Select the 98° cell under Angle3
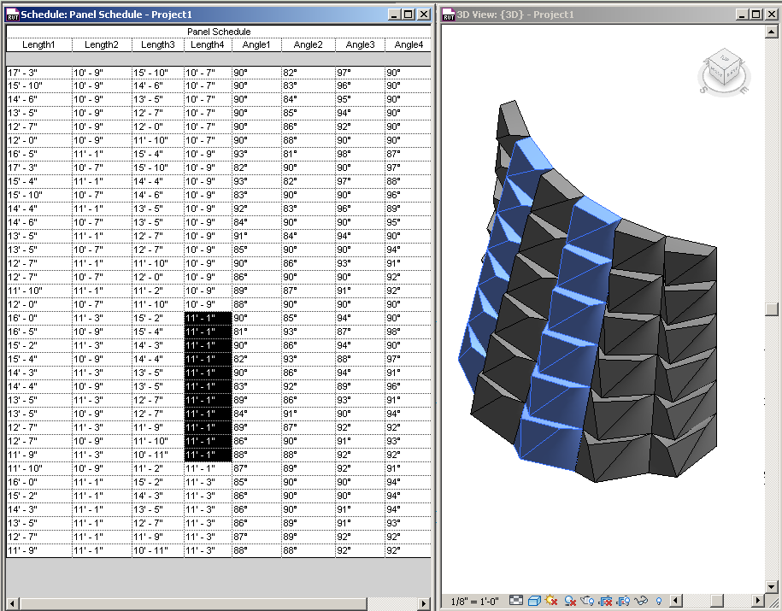 360,154
